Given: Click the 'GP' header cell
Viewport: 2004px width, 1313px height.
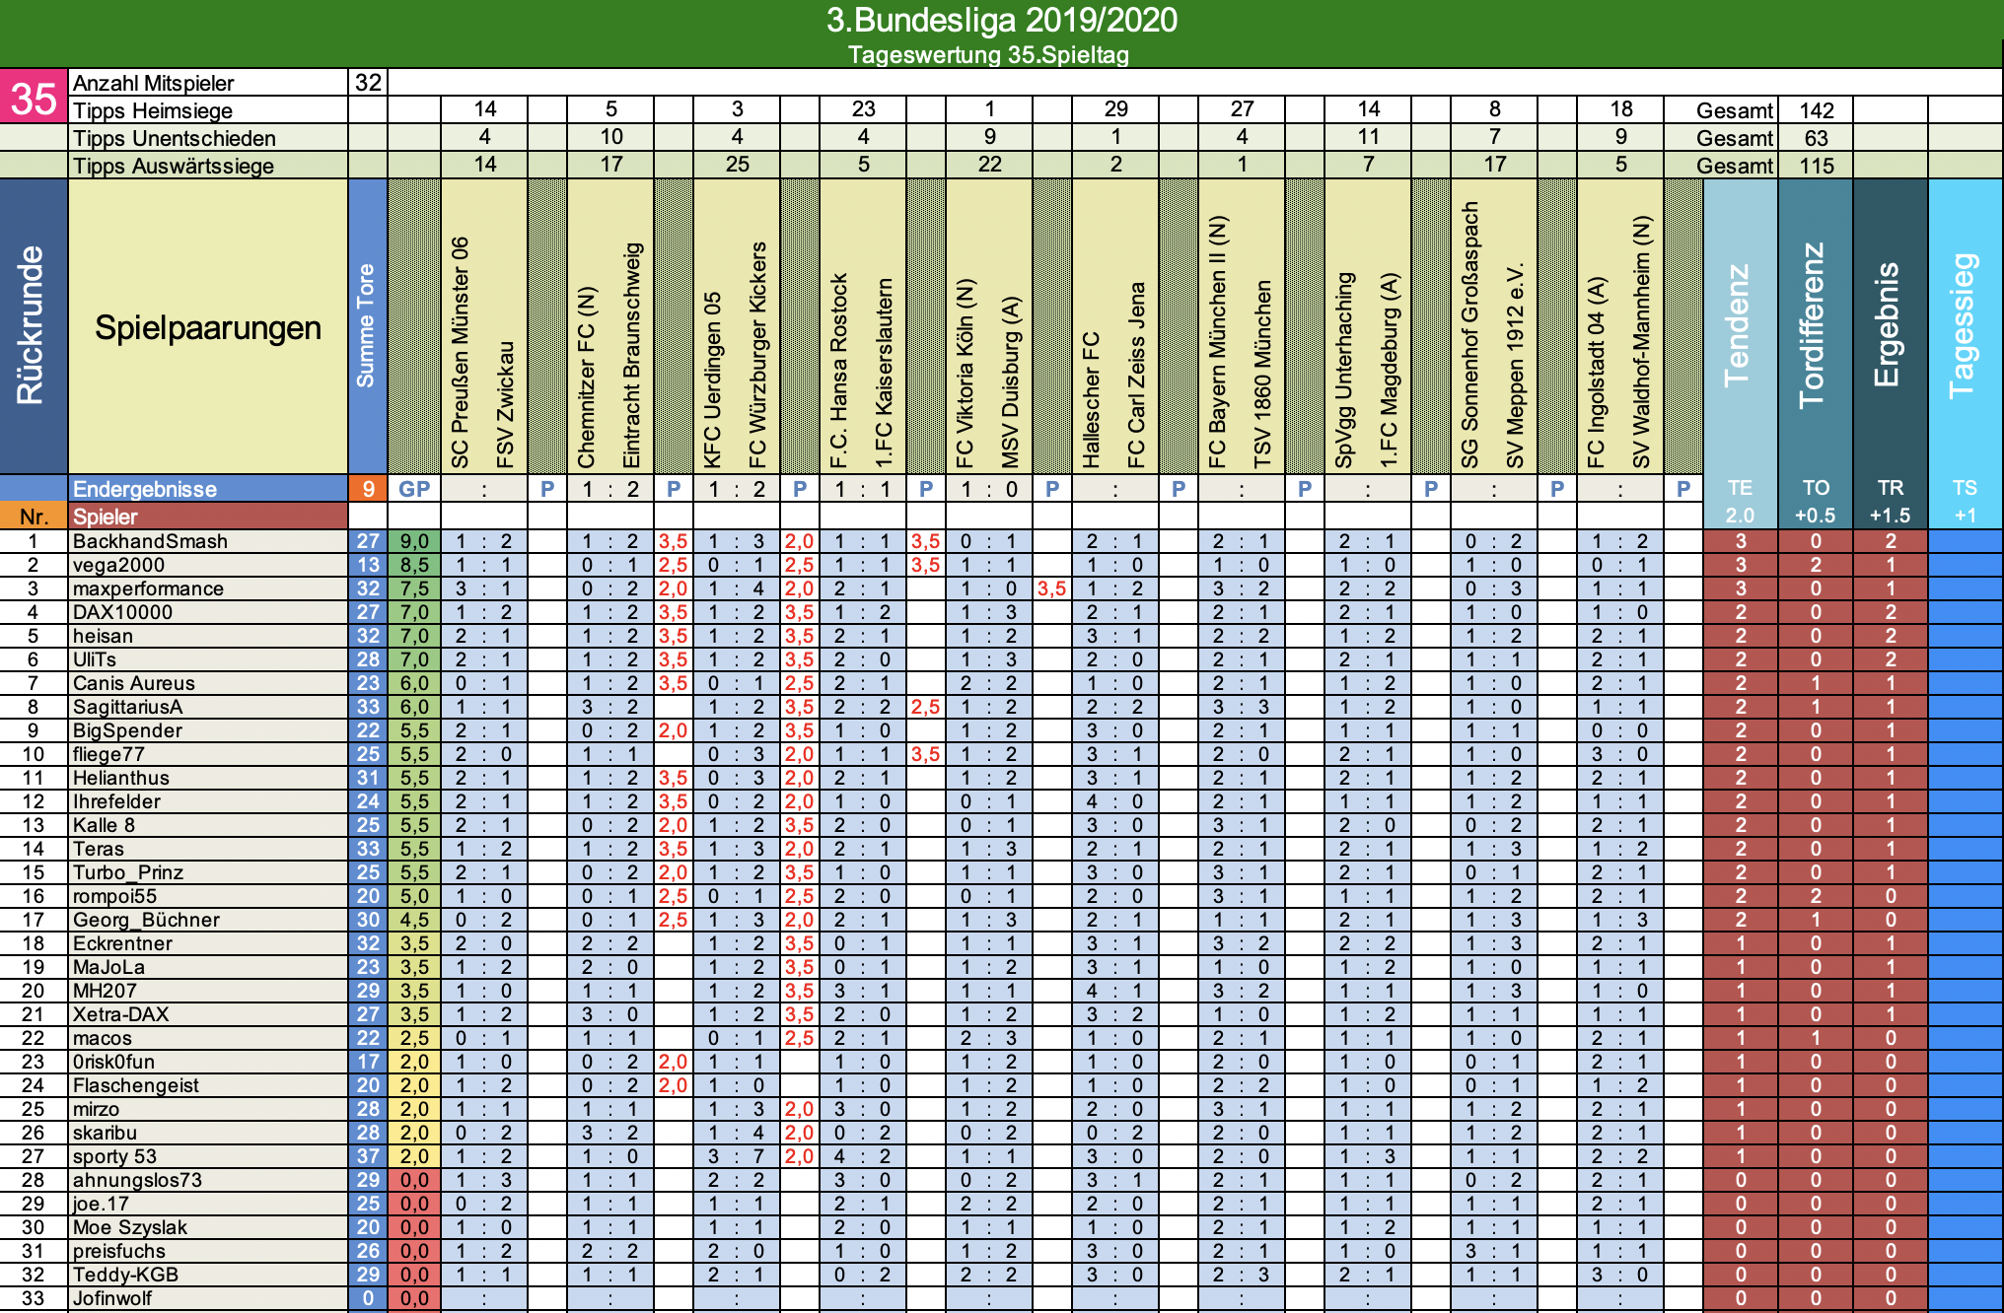Looking at the screenshot, I should [414, 489].
